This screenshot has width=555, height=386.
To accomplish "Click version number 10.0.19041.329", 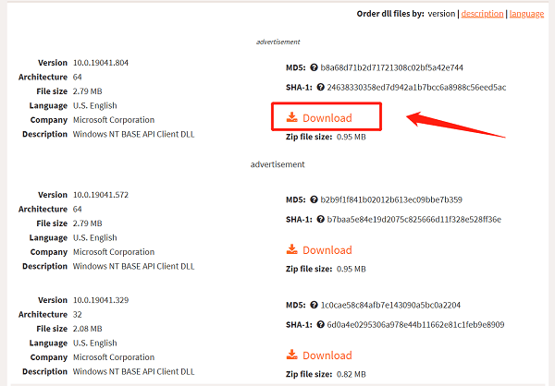I will tap(101, 300).
